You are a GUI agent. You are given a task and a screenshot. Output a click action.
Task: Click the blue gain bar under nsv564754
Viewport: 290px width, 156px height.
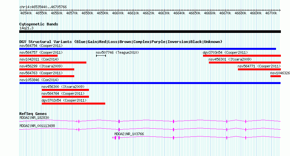148,49
